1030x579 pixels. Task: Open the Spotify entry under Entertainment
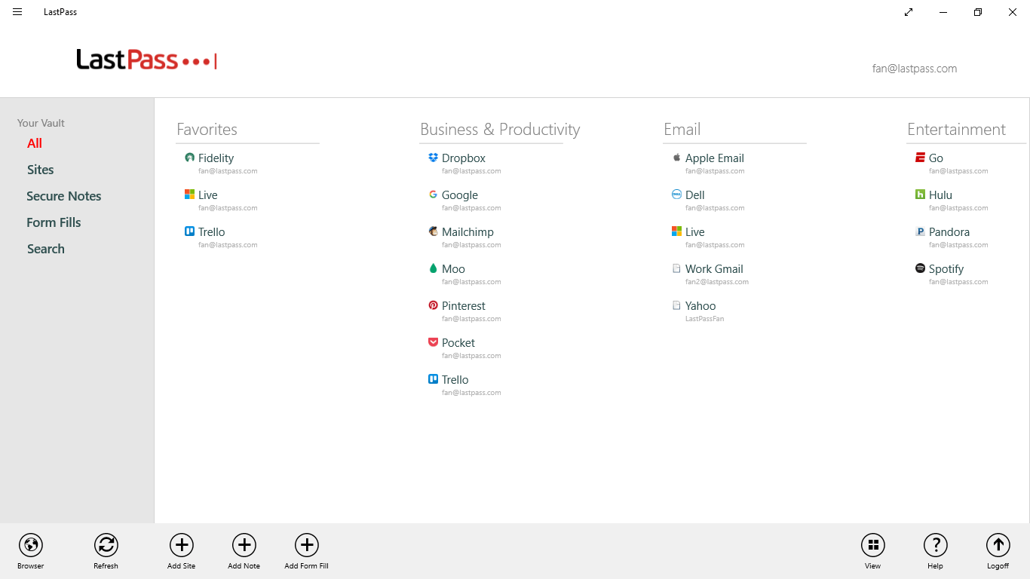946,269
